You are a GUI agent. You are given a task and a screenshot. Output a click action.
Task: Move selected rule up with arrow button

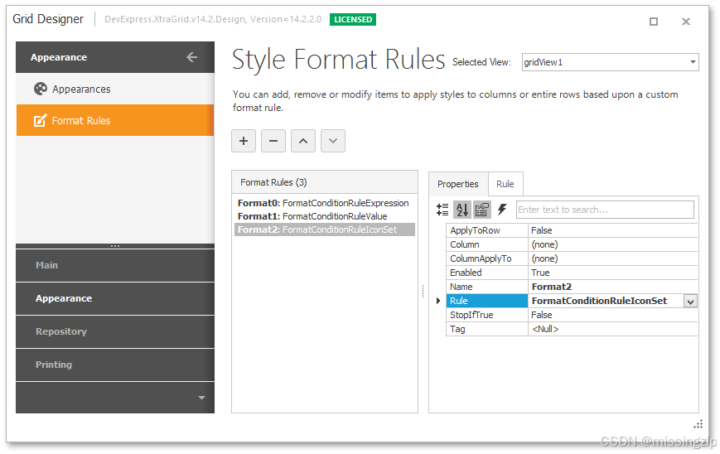pyautogui.click(x=303, y=141)
